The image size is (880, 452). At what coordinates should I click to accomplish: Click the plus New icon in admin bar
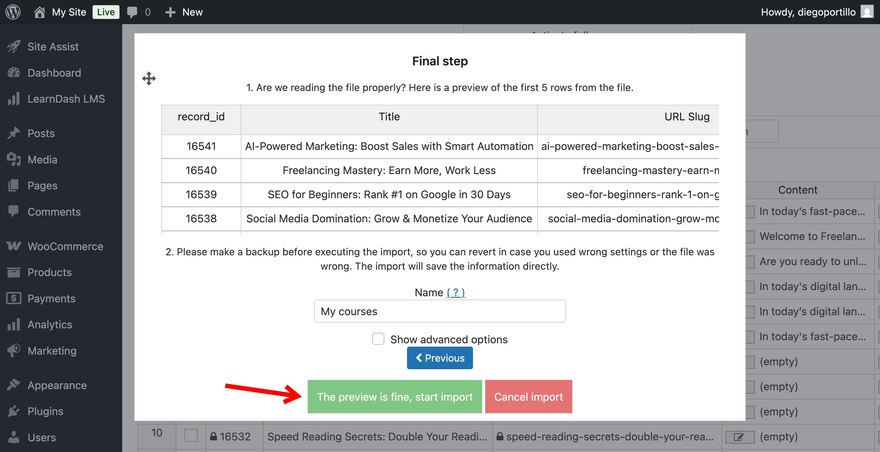170,12
